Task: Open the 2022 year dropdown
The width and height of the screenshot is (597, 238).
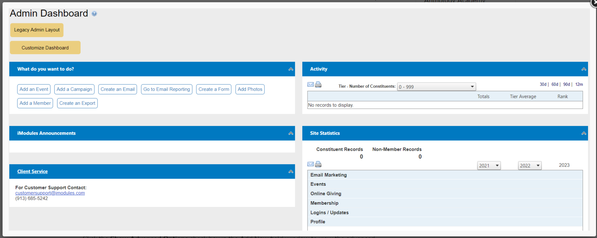Action: point(529,166)
